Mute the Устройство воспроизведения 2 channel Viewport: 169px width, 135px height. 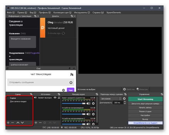(x=88, y=124)
